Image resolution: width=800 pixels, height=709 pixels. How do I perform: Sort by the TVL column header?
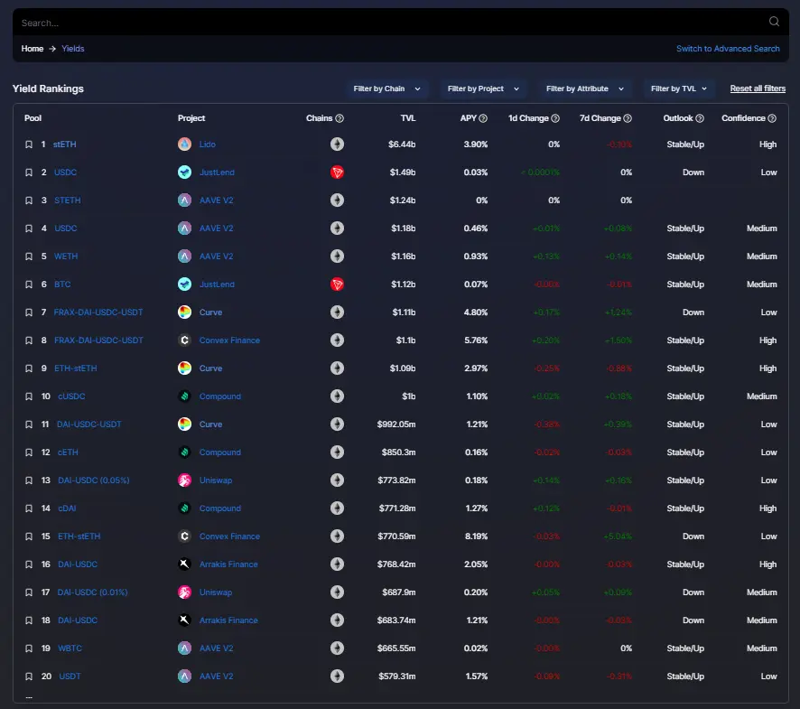pyautogui.click(x=407, y=118)
